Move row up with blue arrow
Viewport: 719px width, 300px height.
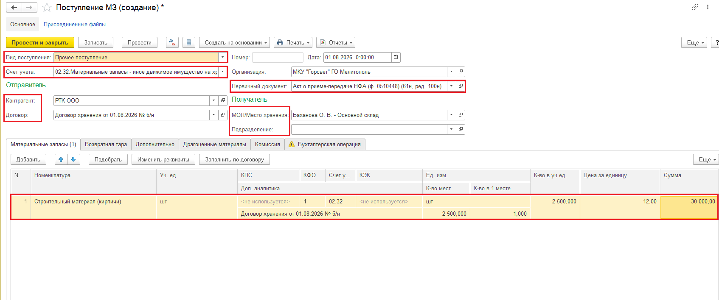pos(61,159)
